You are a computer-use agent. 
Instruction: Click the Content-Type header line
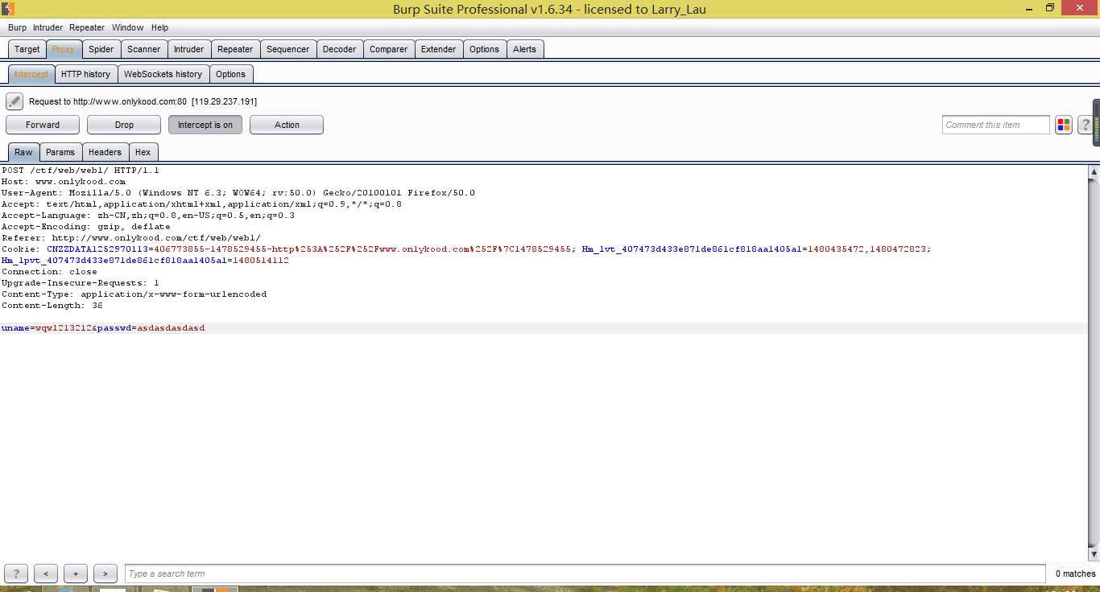click(x=134, y=294)
